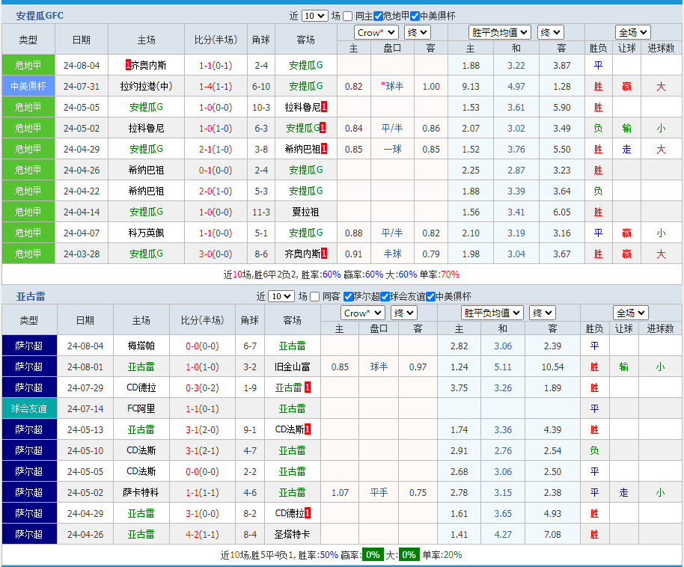Click the red badge next to 希纳巴利

point(324,149)
